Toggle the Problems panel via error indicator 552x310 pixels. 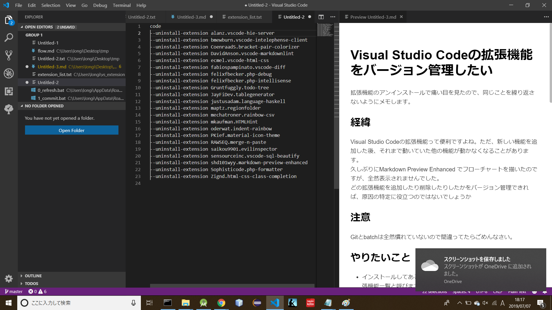click(37, 291)
